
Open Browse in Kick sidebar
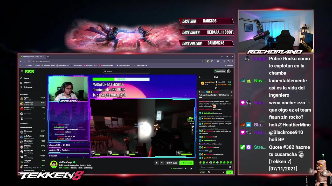pos(25,83)
